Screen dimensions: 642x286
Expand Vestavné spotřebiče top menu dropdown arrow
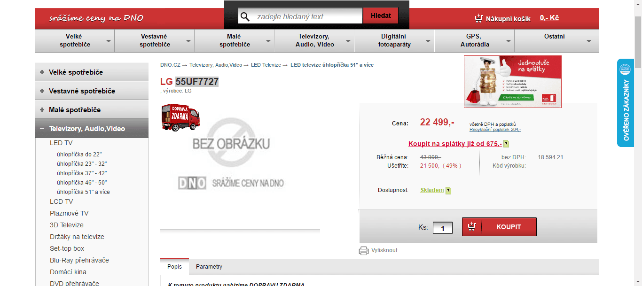coord(188,41)
